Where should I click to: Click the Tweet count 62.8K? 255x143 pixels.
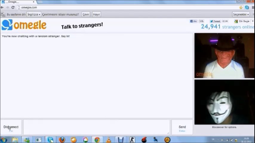coord(225,21)
